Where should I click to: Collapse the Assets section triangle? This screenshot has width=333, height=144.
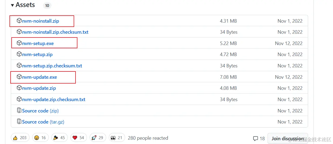12,5
